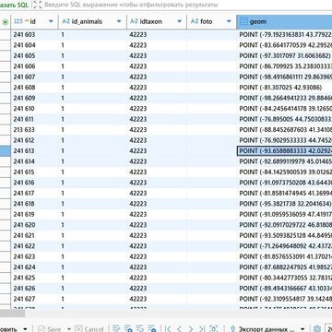
Task: Go to the last row
Action: pyautogui.click(x=202, y=328)
